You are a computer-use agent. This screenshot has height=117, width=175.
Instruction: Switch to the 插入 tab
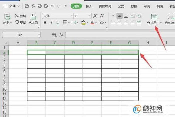tap(89, 6)
